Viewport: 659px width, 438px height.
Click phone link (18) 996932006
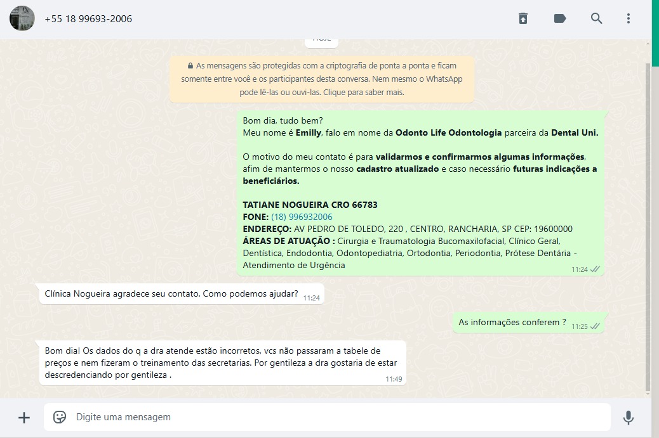tap(302, 217)
